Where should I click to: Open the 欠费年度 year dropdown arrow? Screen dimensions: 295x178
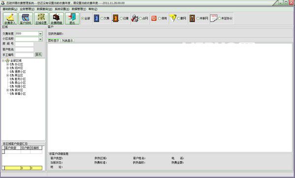(40, 33)
